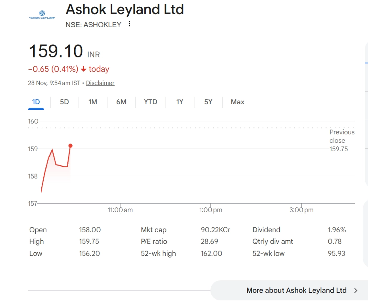Open the three-dot options menu beside ASHOKLEY
The height and width of the screenshot is (306, 368).
(x=129, y=24)
